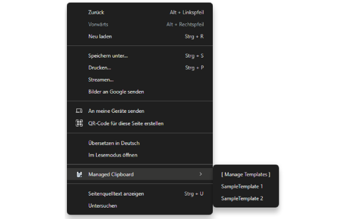This screenshot has height=219, width=351.
Task: Choose Übersetzen in Deutsch
Action: point(114,143)
